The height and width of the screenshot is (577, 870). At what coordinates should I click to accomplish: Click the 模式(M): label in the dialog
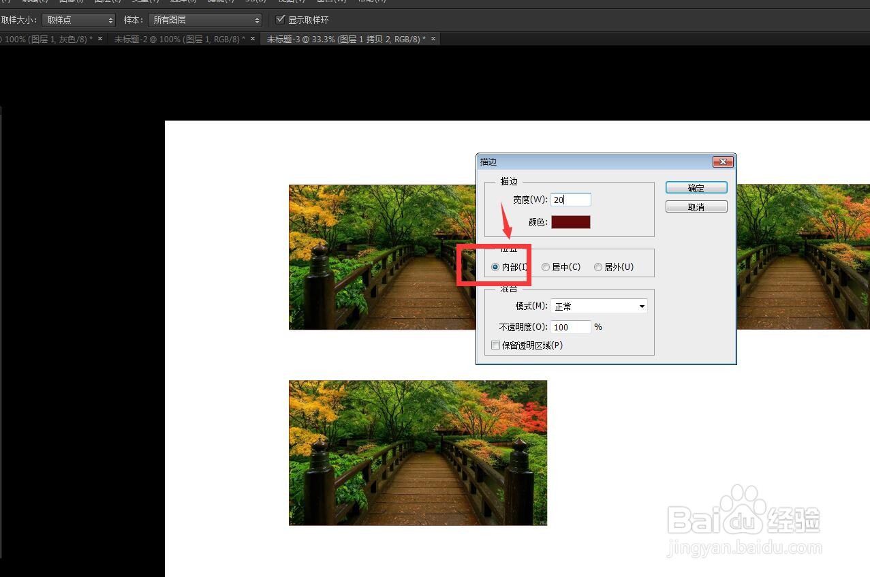point(531,307)
